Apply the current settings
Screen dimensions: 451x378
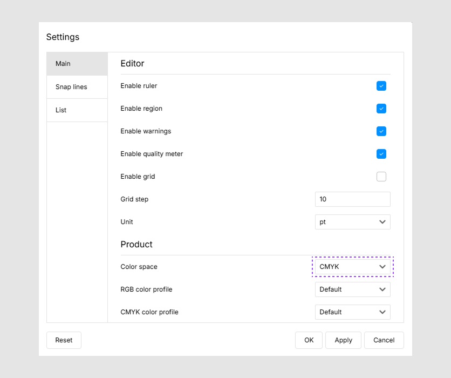pos(343,340)
